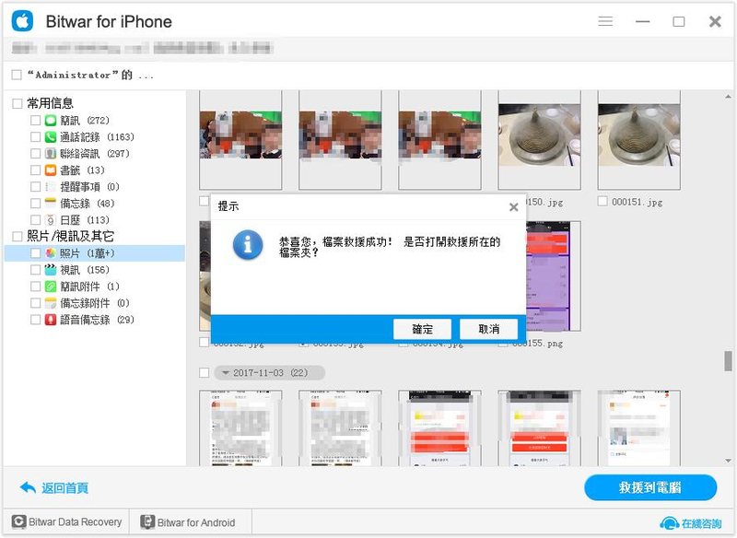Select the 000150.jpg photo thumbnail
The height and width of the screenshot is (538, 737).
tap(539, 140)
